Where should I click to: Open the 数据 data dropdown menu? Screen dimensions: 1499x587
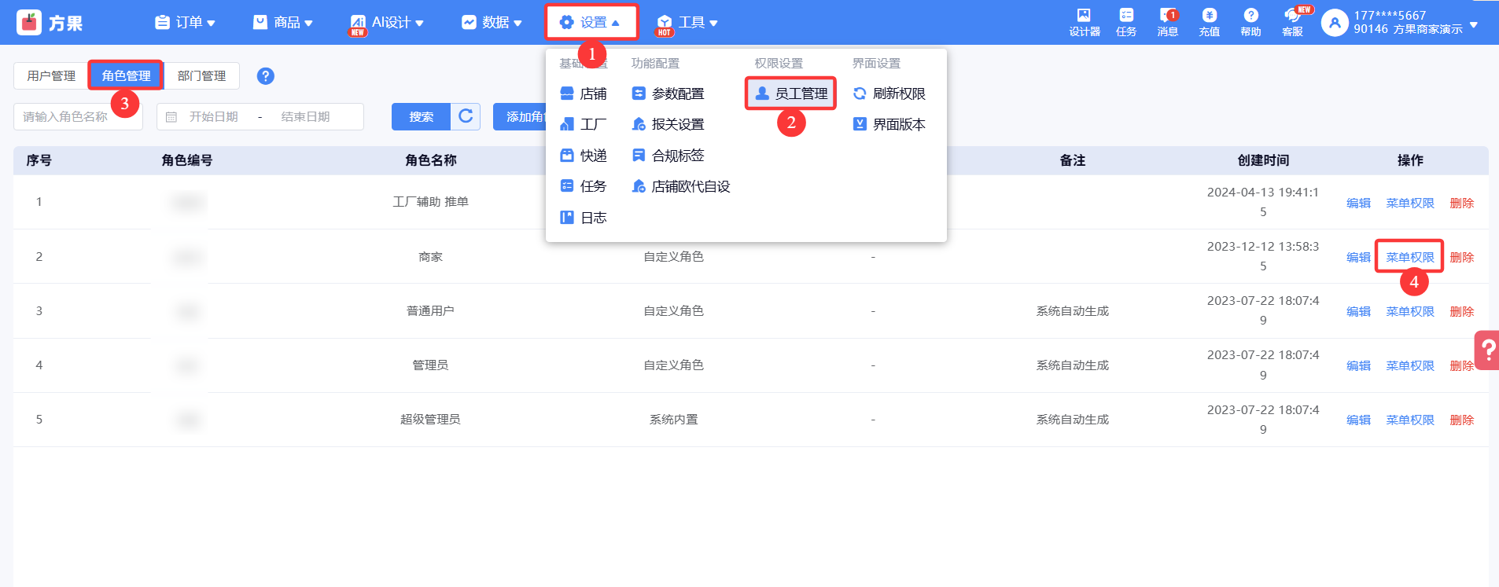pos(492,23)
